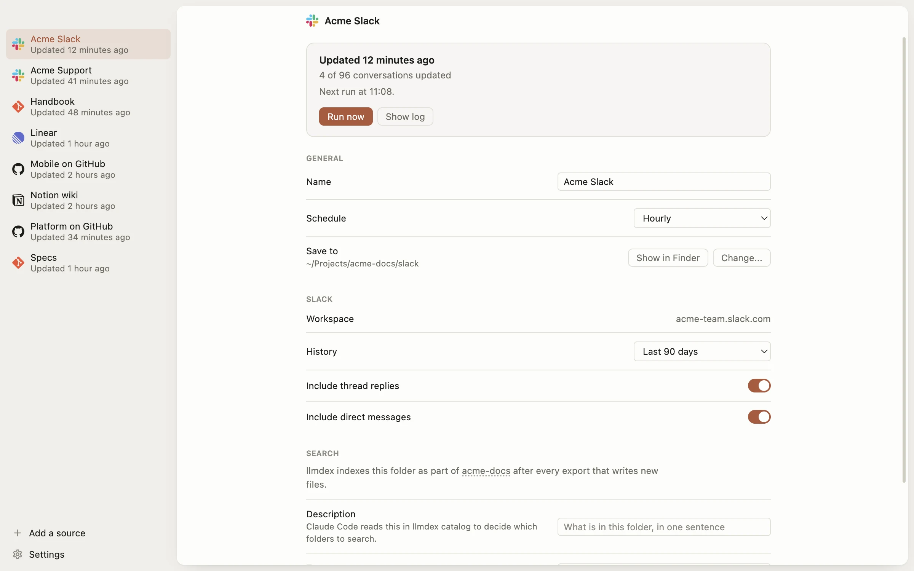Image resolution: width=914 pixels, height=571 pixels.
Task: Click the Acme Slack page title
Action: point(352,21)
